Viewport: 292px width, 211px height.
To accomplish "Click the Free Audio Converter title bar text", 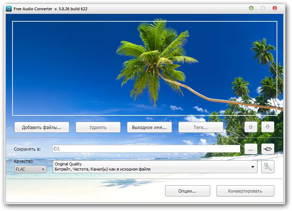I will (51, 8).
